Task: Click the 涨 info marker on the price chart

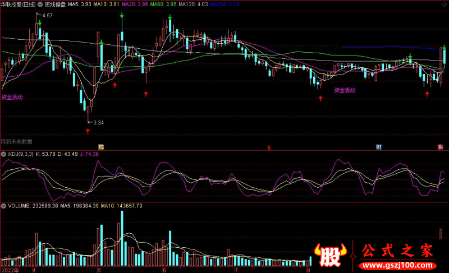Action: click(x=441, y=147)
